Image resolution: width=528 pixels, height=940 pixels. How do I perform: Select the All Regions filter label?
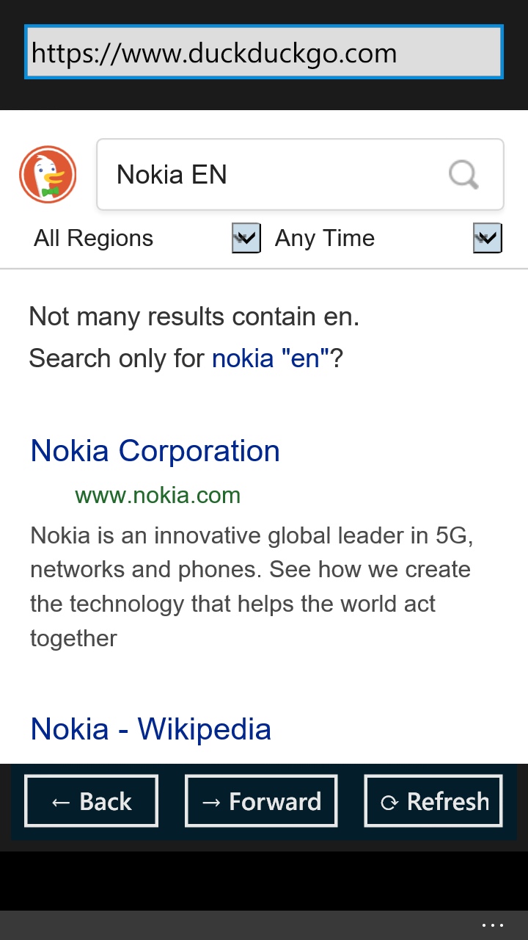[94, 238]
